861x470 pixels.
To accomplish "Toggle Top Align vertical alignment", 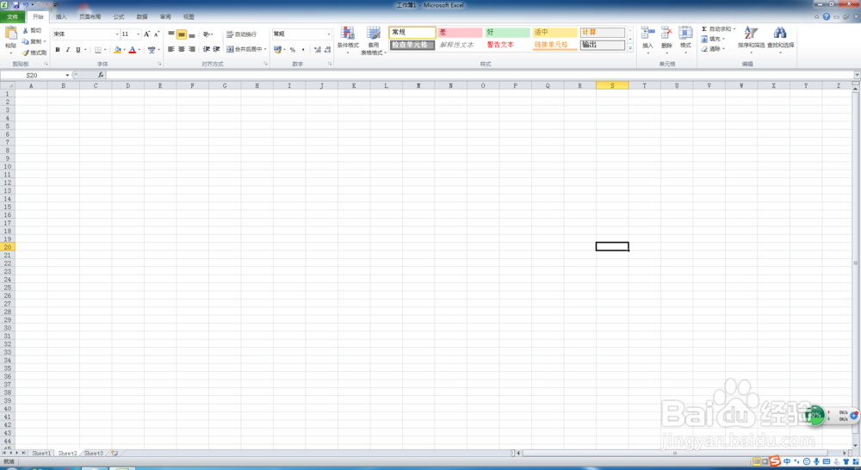I will point(171,34).
